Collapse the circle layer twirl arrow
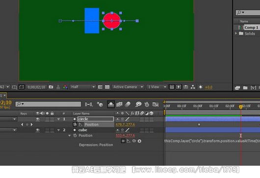The image size is (260, 178). click(58, 119)
